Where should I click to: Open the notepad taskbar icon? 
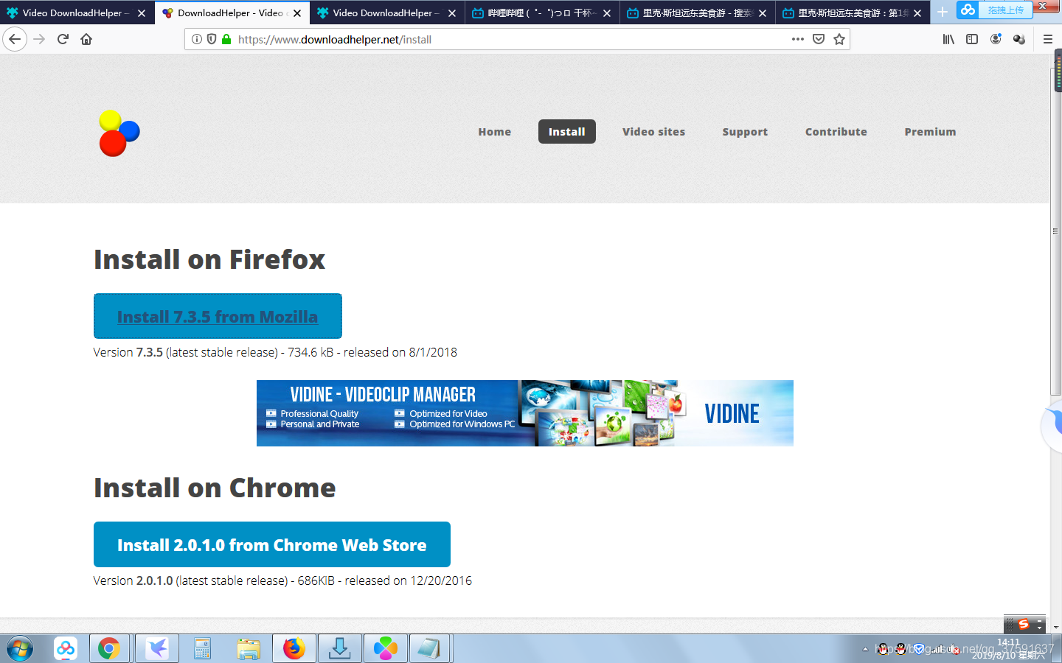click(429, 649)
